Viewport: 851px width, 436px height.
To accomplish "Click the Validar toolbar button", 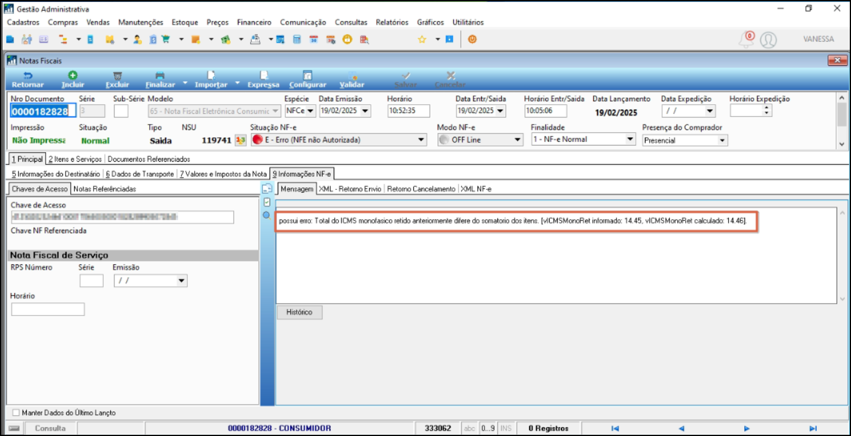I will pos(352,80).
